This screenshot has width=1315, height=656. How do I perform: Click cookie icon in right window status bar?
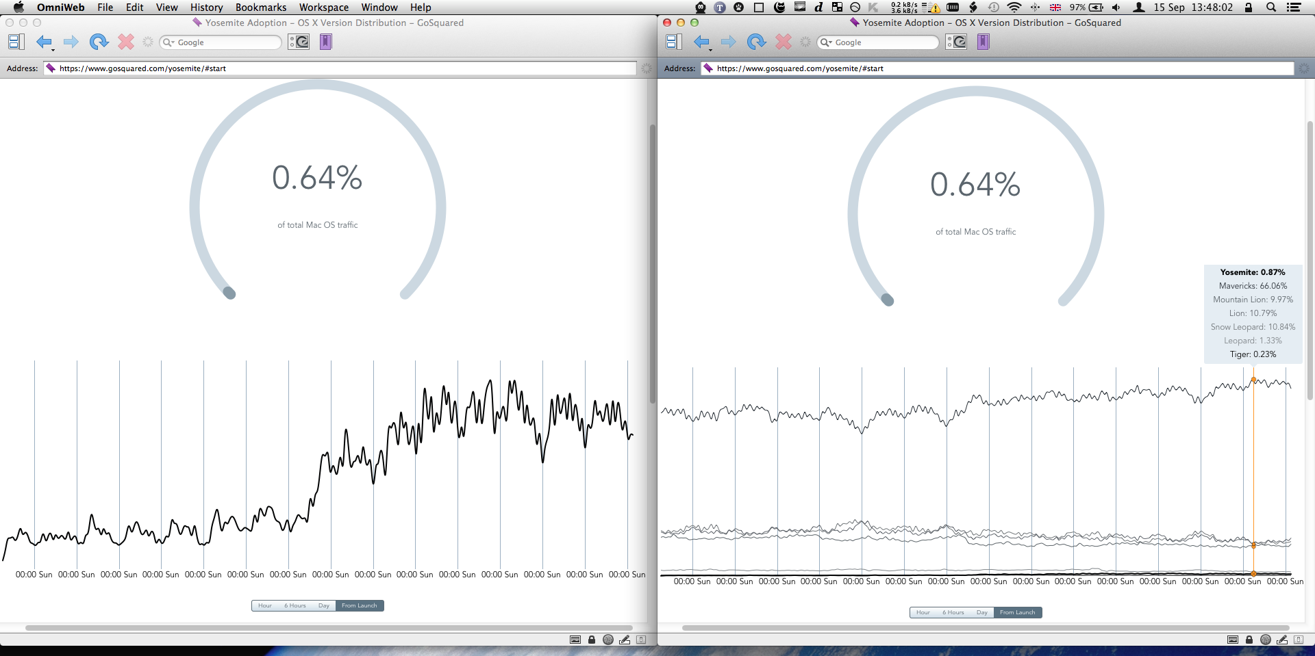(x=1266, y=640)
